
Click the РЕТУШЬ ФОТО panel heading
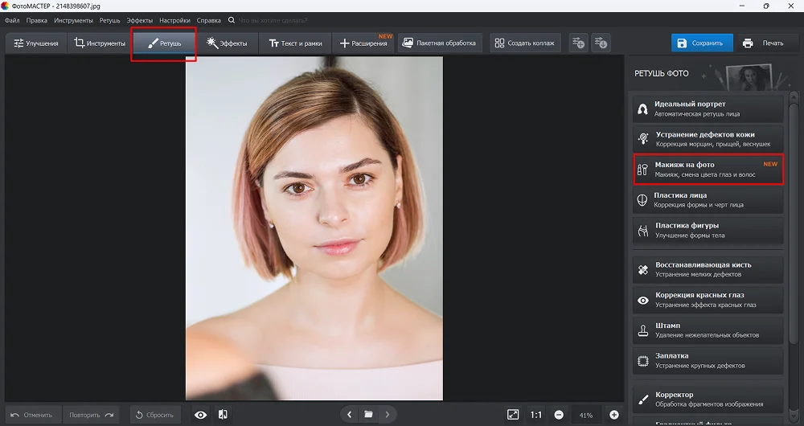point(662,73)
